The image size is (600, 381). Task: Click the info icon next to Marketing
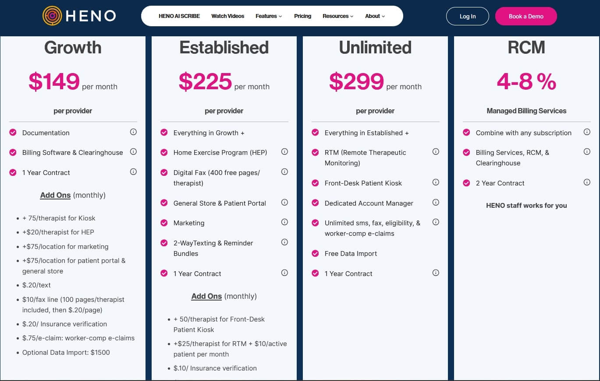click(285, 222)
